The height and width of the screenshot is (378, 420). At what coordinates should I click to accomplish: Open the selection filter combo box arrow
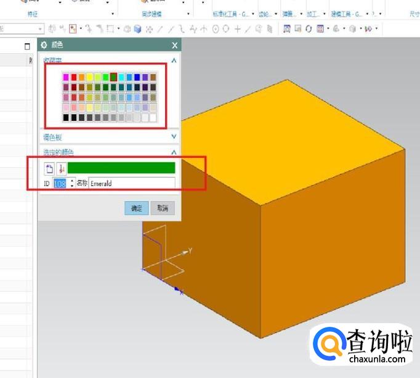tap(41, 28)
